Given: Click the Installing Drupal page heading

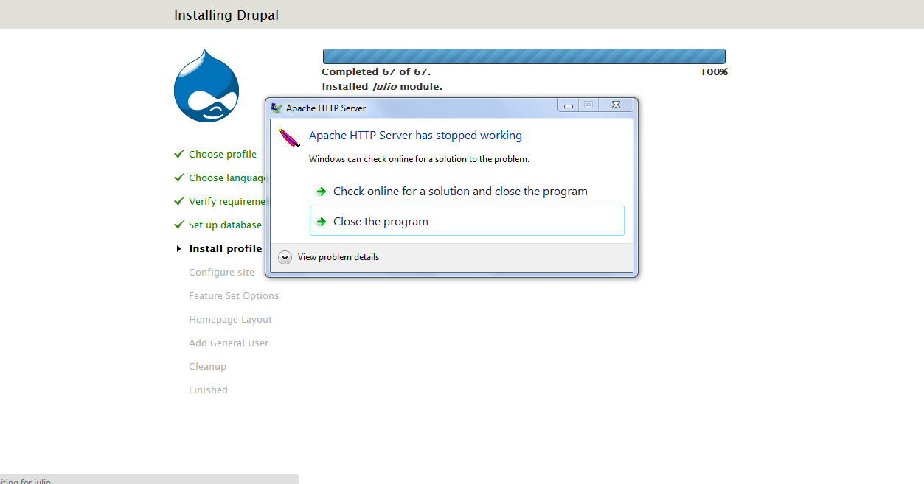Looking at the screenshot, I should click(x=226, y=15).
